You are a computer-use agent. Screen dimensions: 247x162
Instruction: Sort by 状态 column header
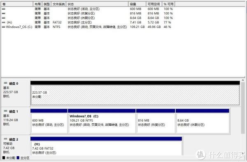pos(97,4)
